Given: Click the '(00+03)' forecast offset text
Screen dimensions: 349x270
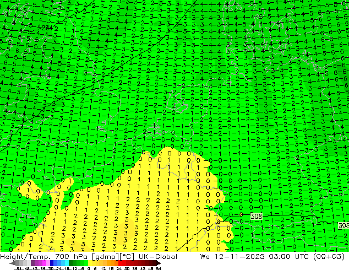Looking at the screenshot, I should point(329,257).
